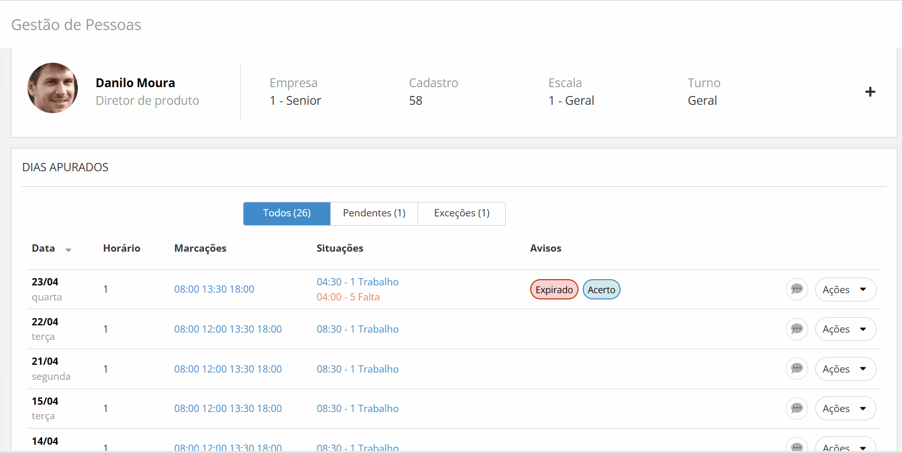Click the DIAS APURADOS section heading
The image size is (902, 453).
(x=65, y=167)
